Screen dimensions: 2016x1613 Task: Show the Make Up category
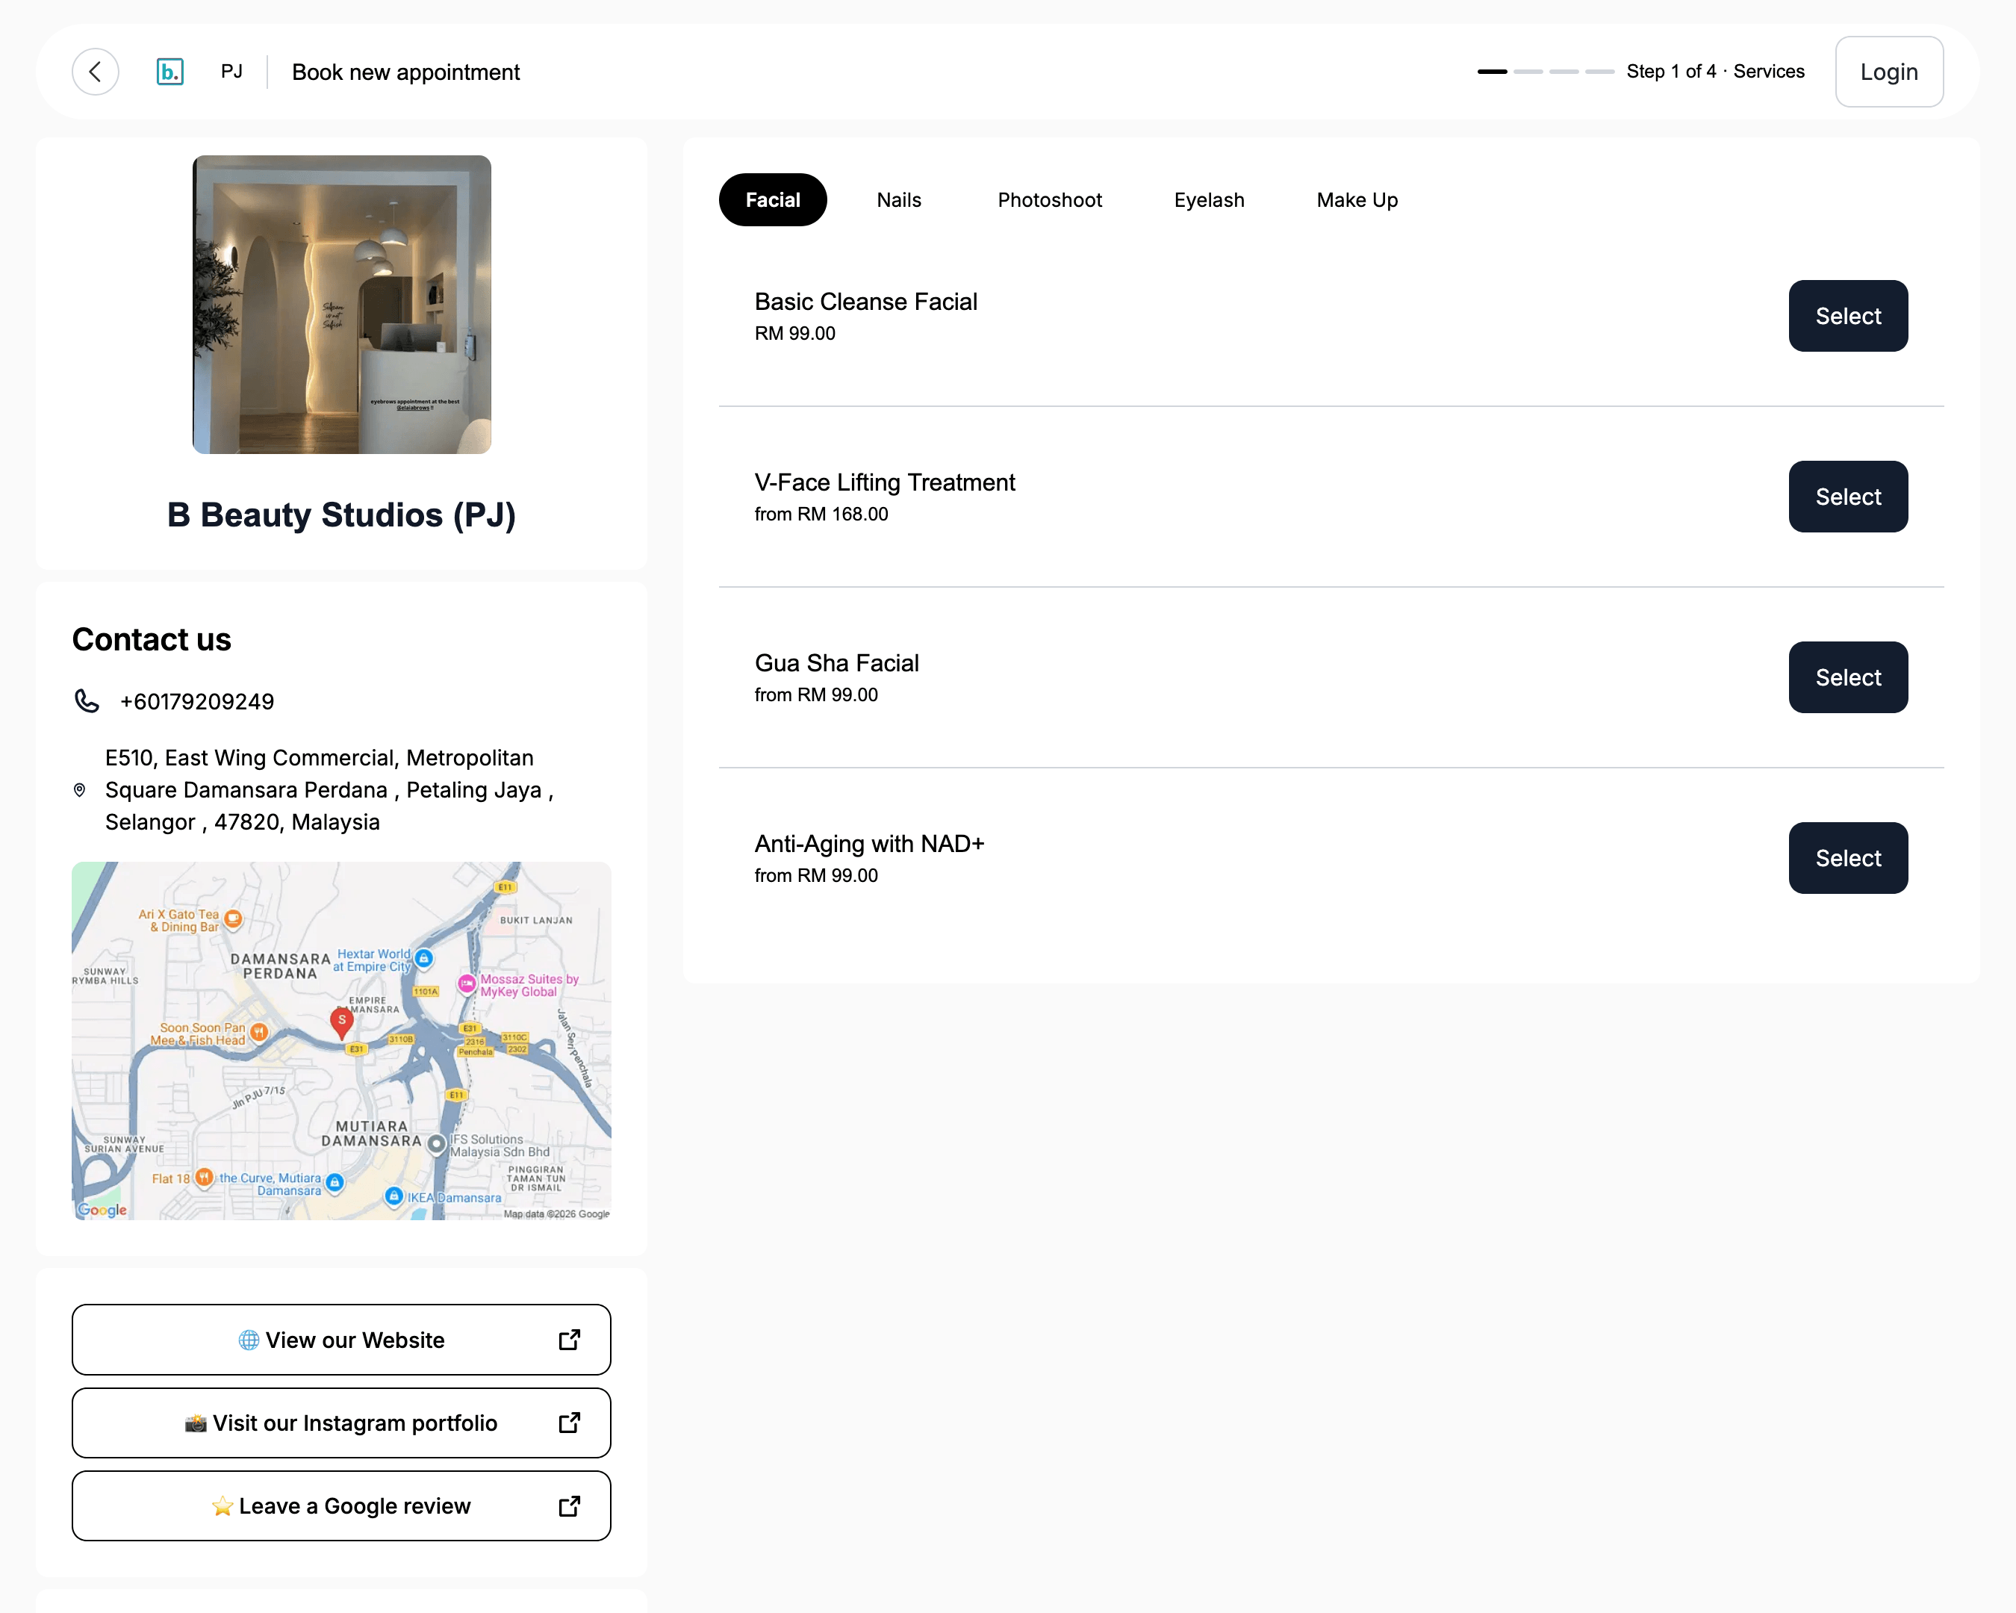(1357, 200)
